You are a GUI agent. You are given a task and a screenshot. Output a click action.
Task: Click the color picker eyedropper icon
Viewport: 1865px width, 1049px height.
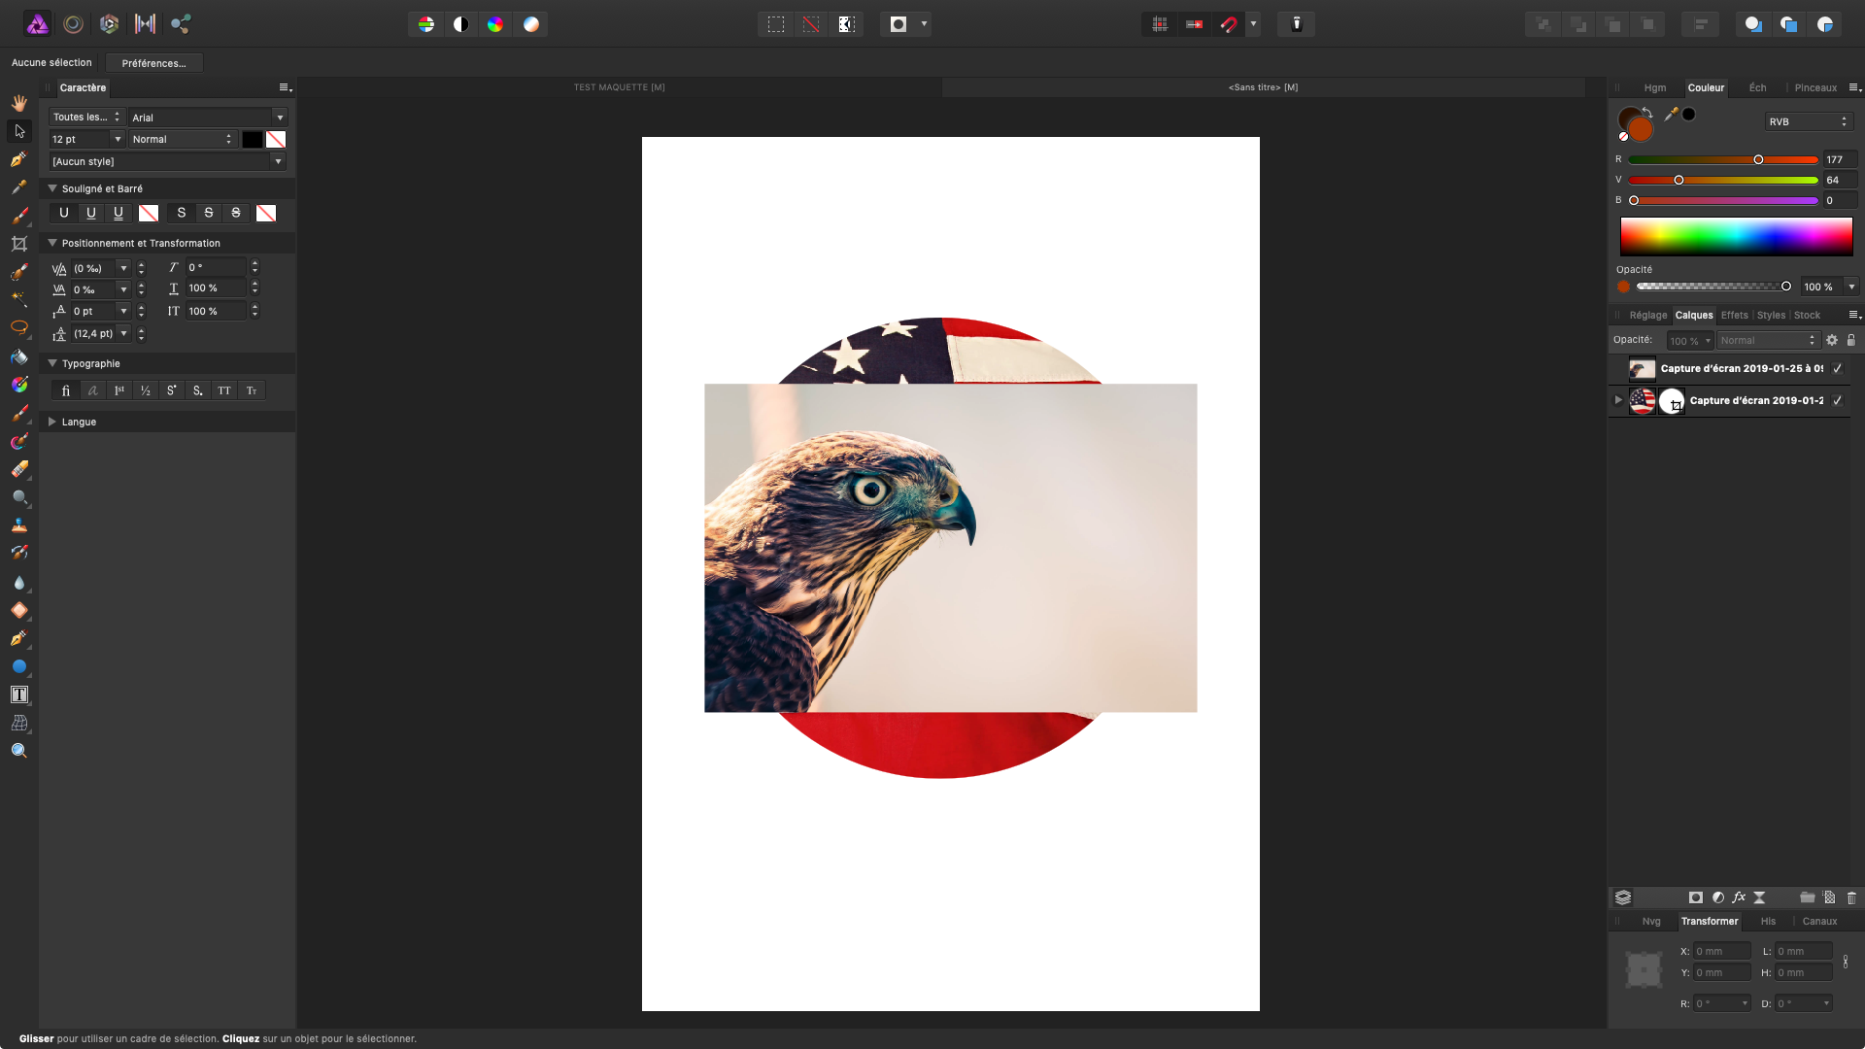click(1671, 115)
